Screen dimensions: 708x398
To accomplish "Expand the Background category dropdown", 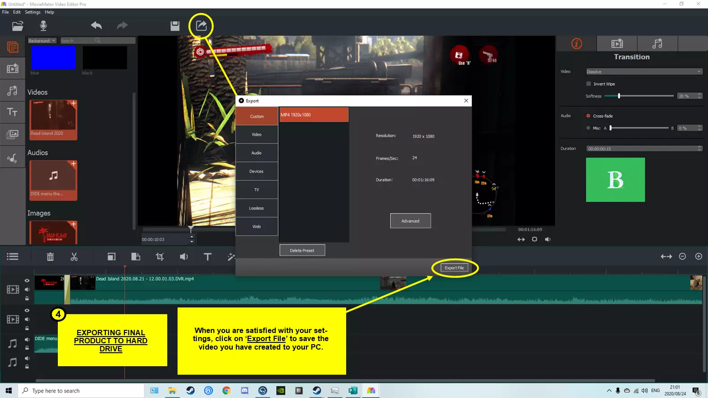I will 42,41.
